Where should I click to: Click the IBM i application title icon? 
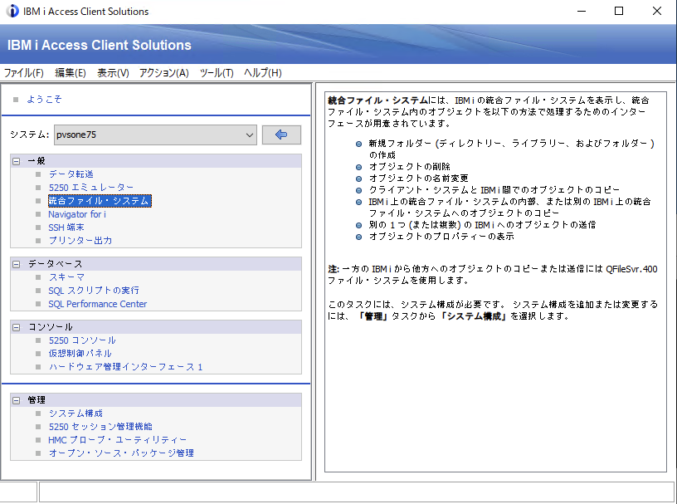12,11
